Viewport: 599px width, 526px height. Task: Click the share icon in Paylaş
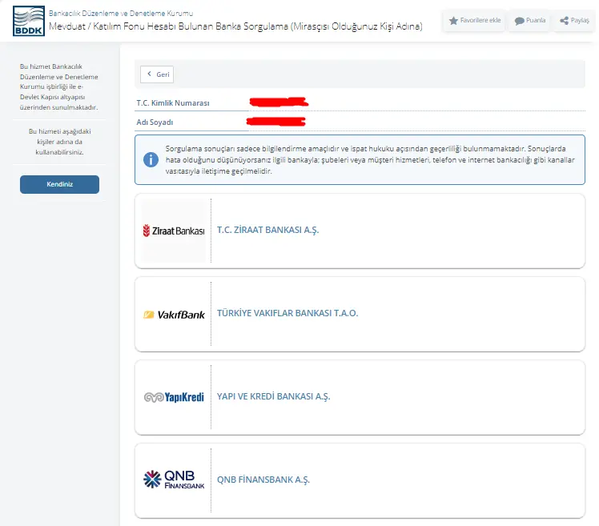[565, 21]
